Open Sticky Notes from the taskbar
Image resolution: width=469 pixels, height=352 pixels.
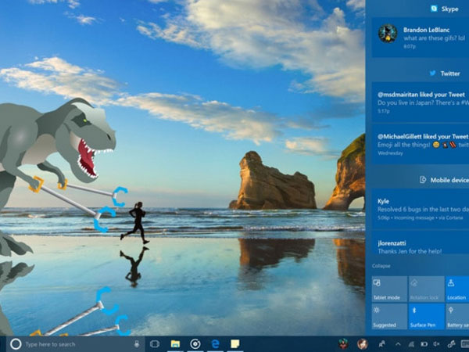[x=234, y=344]
